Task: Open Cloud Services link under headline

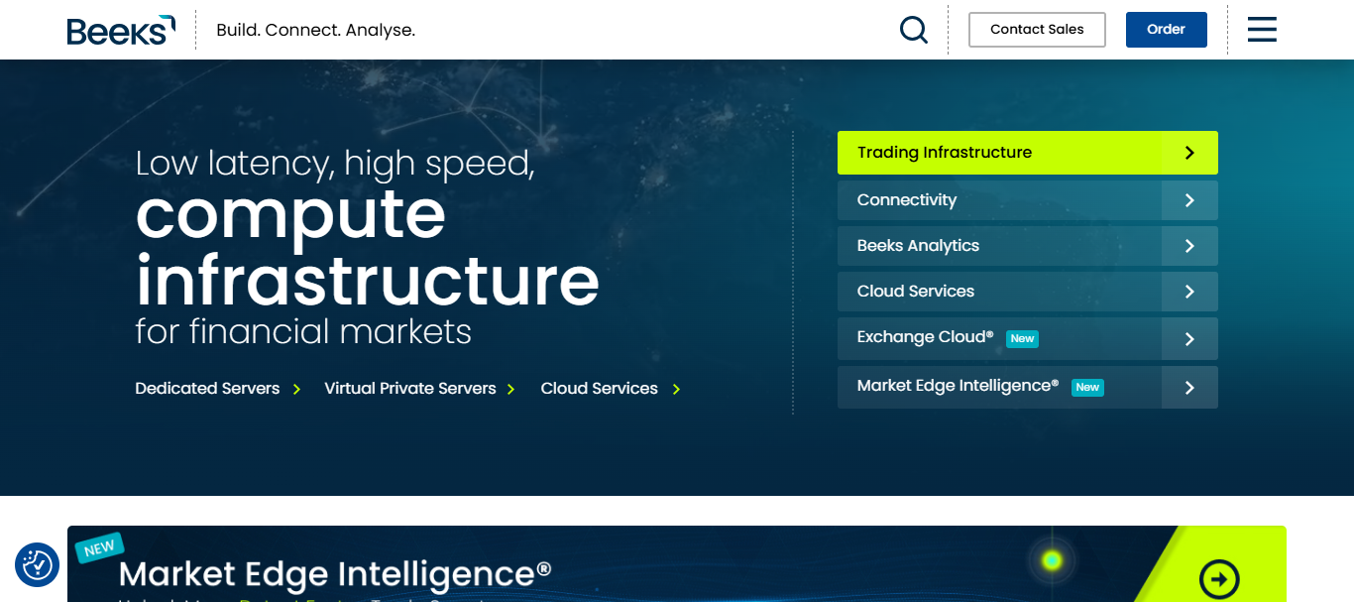Action: [599, 389]
